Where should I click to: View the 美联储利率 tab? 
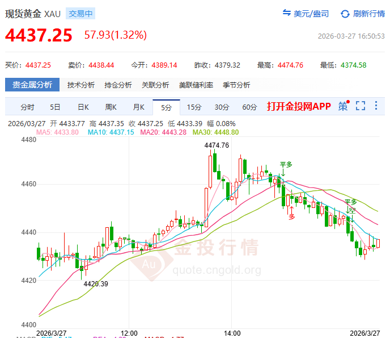(196, 85)
